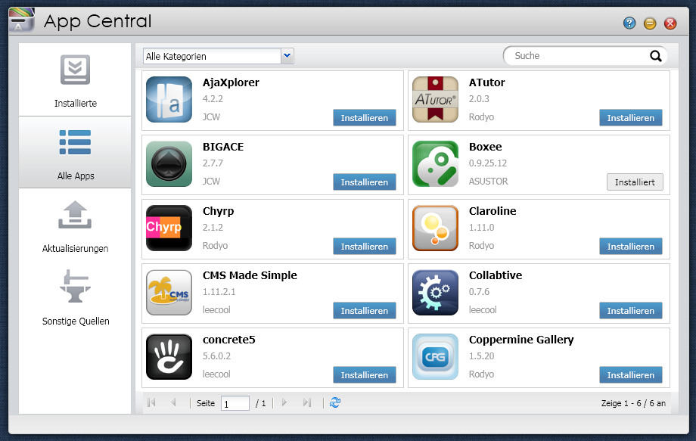The image size is (696, 441).
Task: Select the Alle Apps label
Action: coord(76,175)
